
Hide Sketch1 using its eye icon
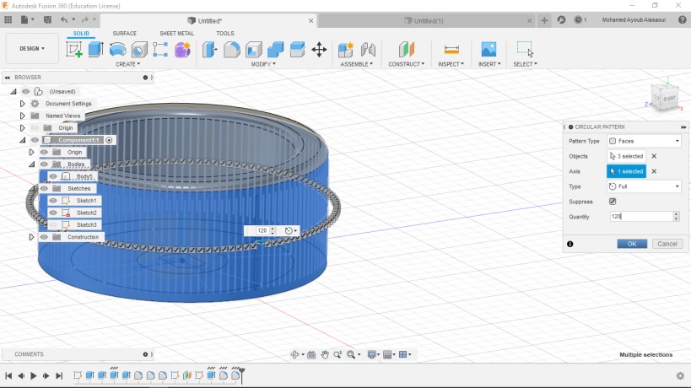(53, 201)
